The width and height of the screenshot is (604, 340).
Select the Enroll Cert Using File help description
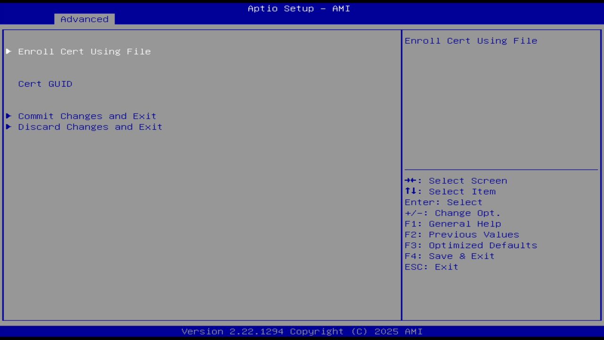pyautogui.click(x=470, y=41)
